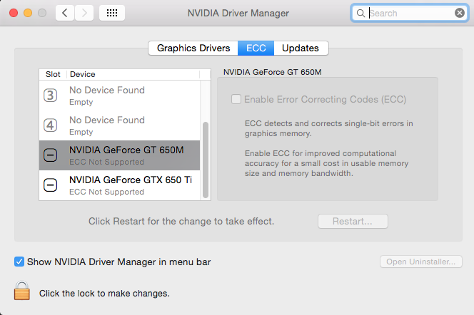Screen dimensions: 474x315
Task: Click the NVIDIA Driver Manager window title
Action: 238,13
